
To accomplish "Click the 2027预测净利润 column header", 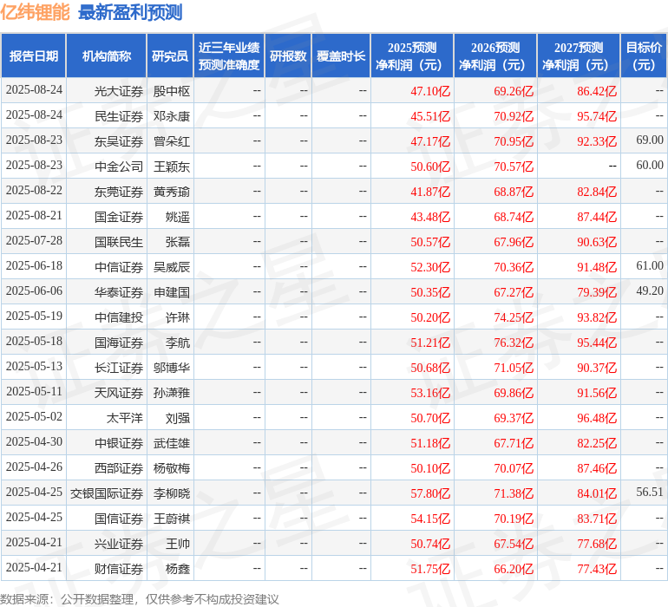I will pyautogui.click(x=579, y=55).
